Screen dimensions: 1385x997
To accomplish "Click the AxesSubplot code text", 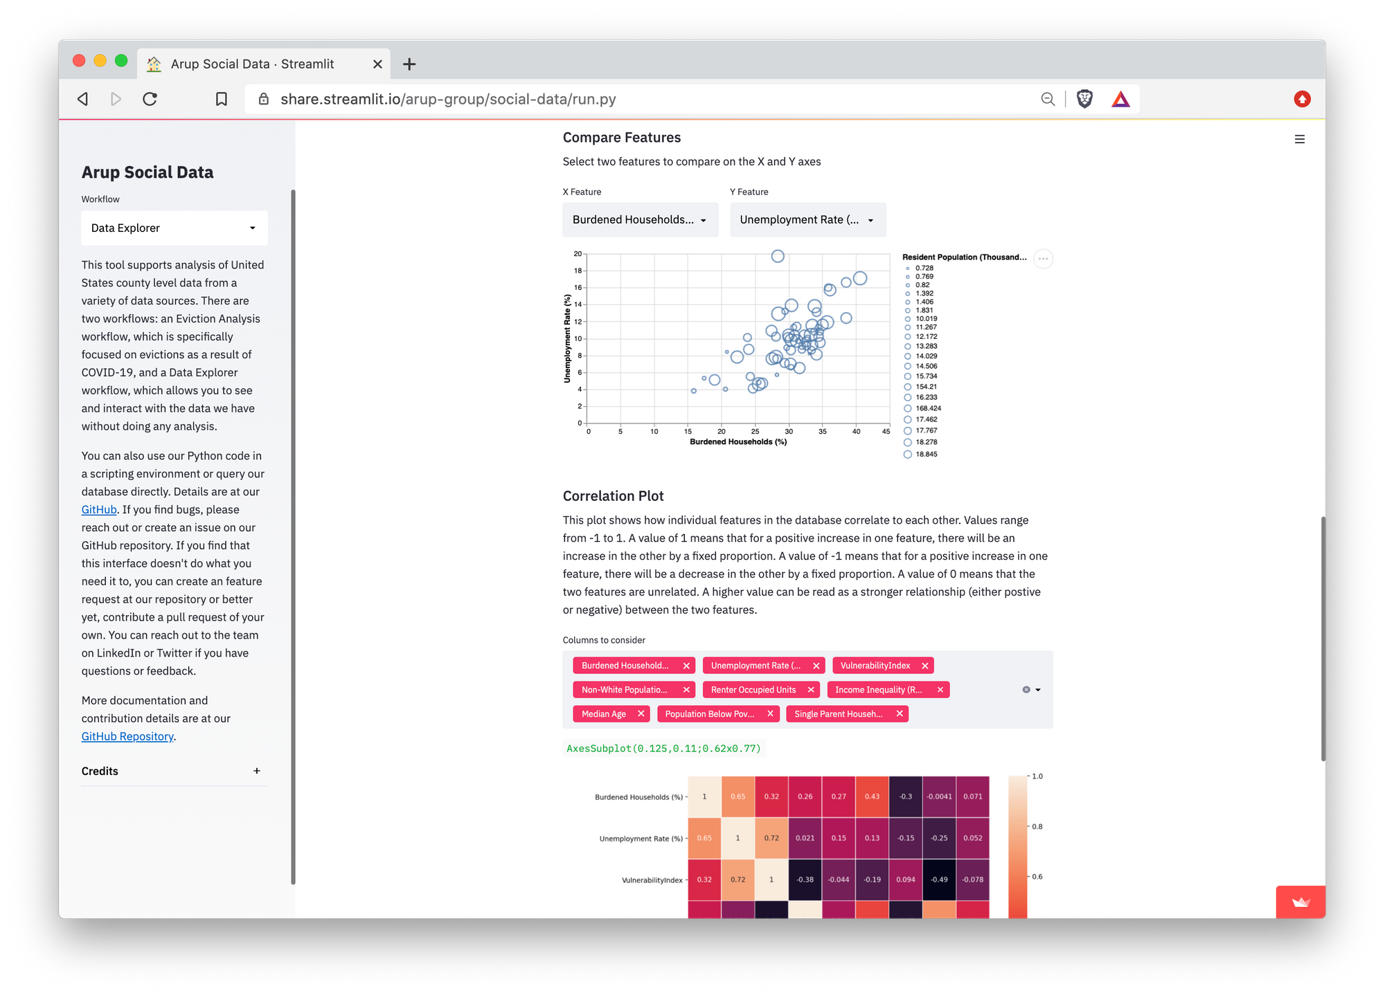I will pyautogui.click(x=663, y=748).
